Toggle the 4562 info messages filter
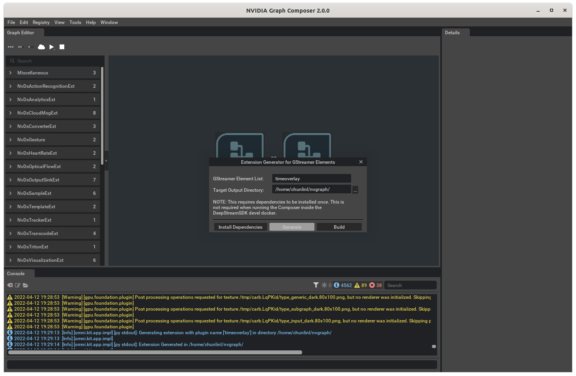Viewport: 576px width, 376px height. [341, 285]
